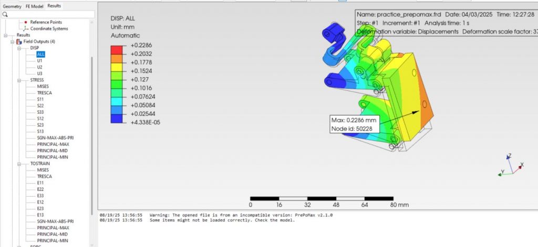Collapse the TOSTRAIN field output group
Screen dimensions: 538x247
click(x=19, y=164)
